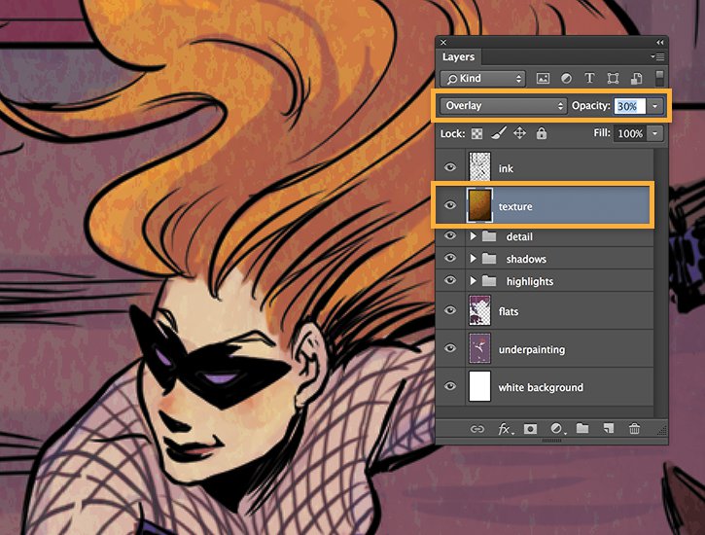Open the Opacity slider dropdown arrow
The height and width of the screenshot is (535, 705).
click(x=656, y=105)
